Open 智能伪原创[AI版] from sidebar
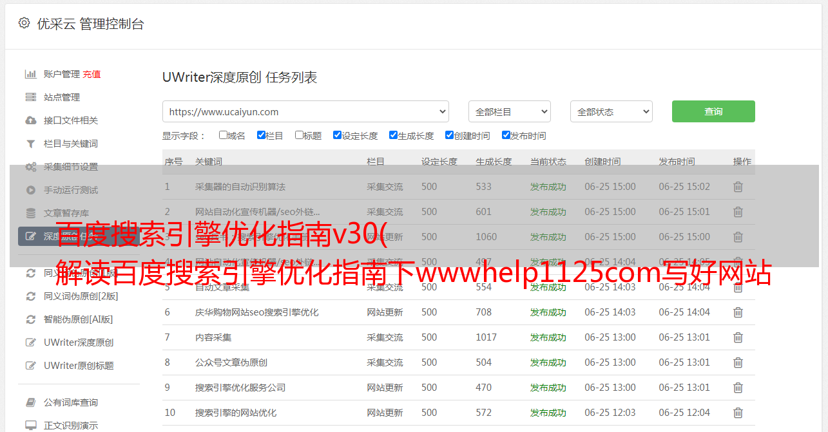The height and width of the screenshot is (432, 828). tap(78, 319)
